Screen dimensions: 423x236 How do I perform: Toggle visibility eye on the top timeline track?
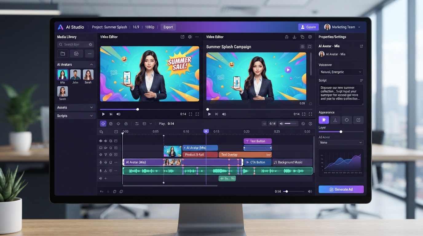point(101,141)
